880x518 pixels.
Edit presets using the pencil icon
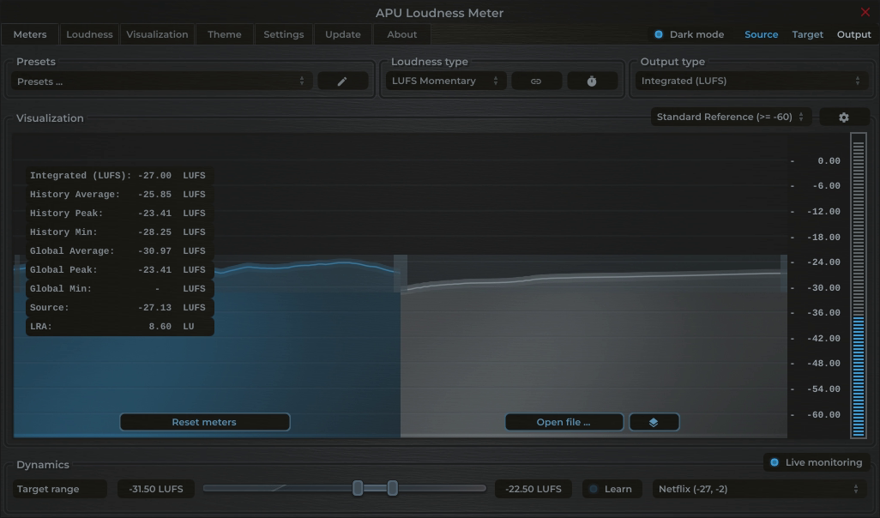pyautogui.click(x=342, y=80)
